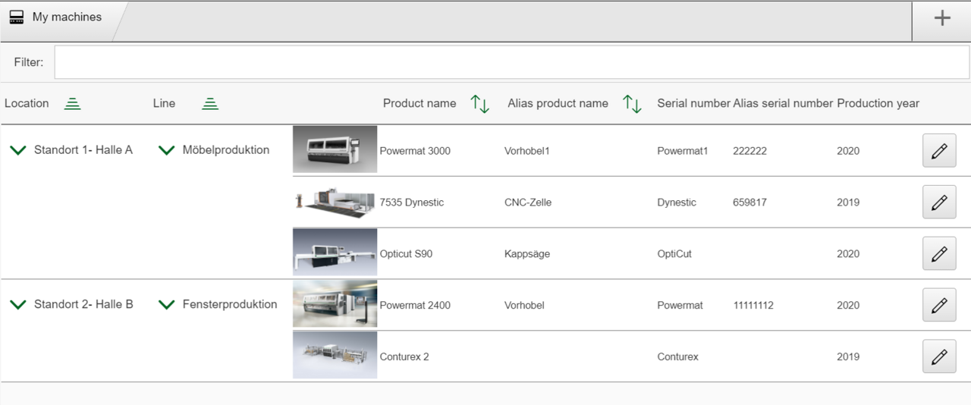
Task: Toggle grouping icon next to Line
Action: [210, 104]
